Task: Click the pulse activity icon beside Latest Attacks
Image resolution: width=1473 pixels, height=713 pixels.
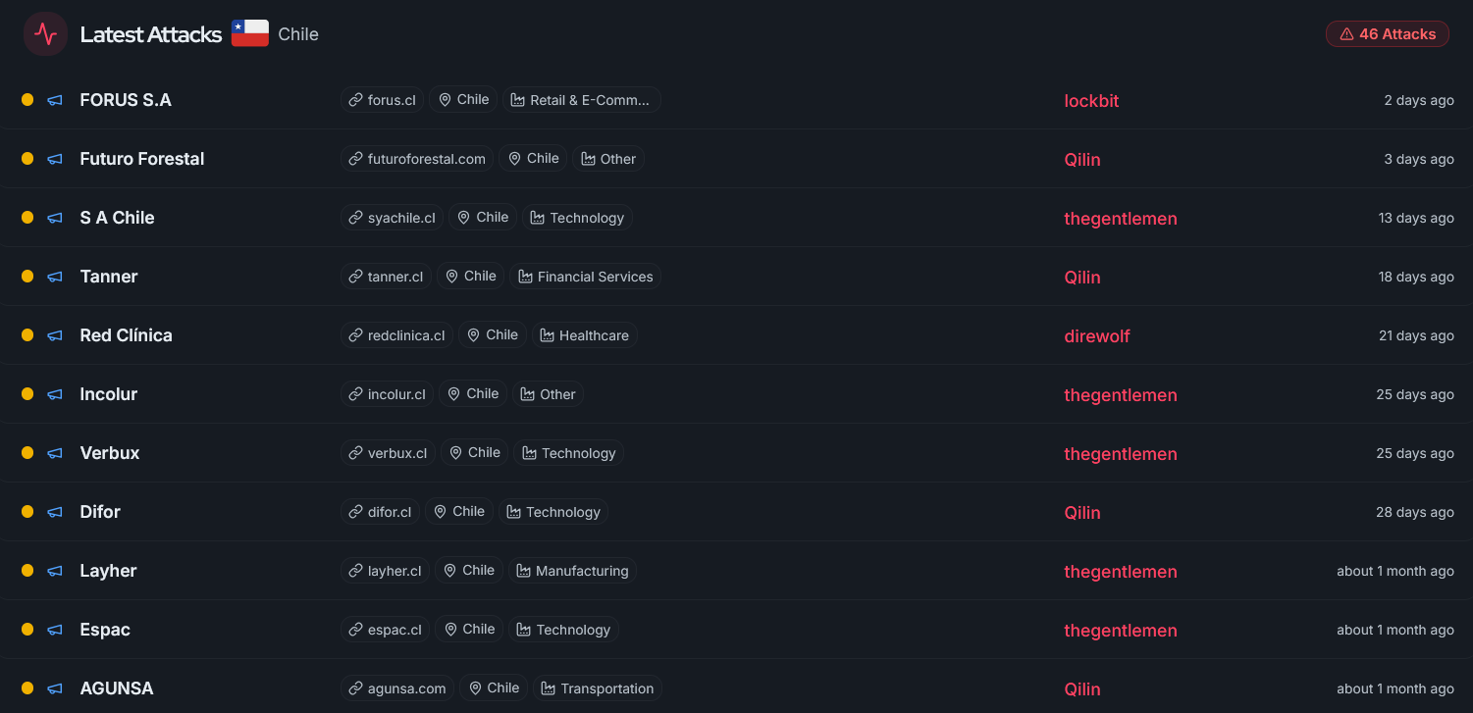Action: coord(45,34)
